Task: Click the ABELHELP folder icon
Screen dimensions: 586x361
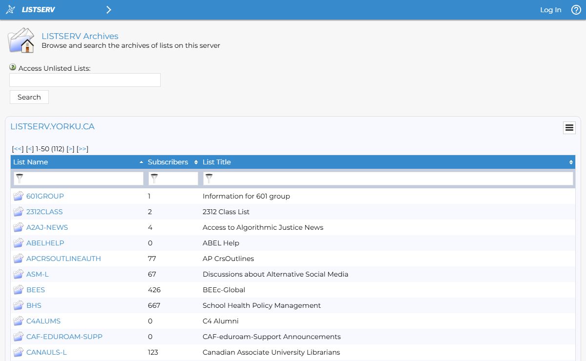Action: pos(19,243)
